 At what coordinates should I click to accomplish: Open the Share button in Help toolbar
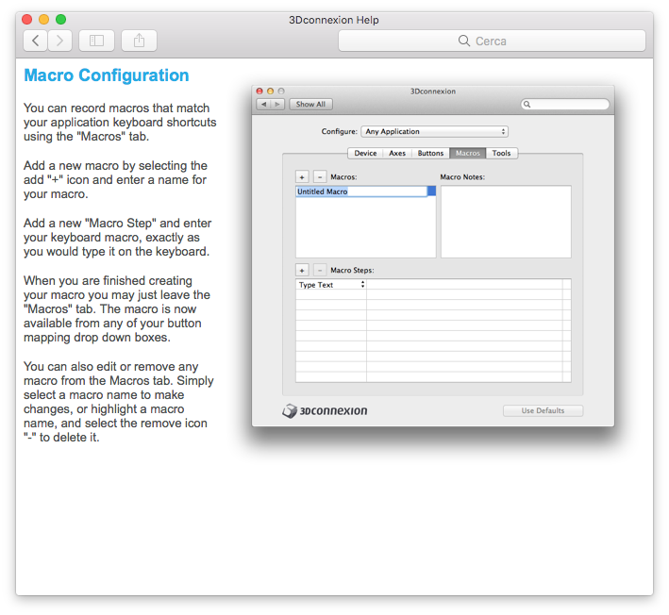pos(139,41)
